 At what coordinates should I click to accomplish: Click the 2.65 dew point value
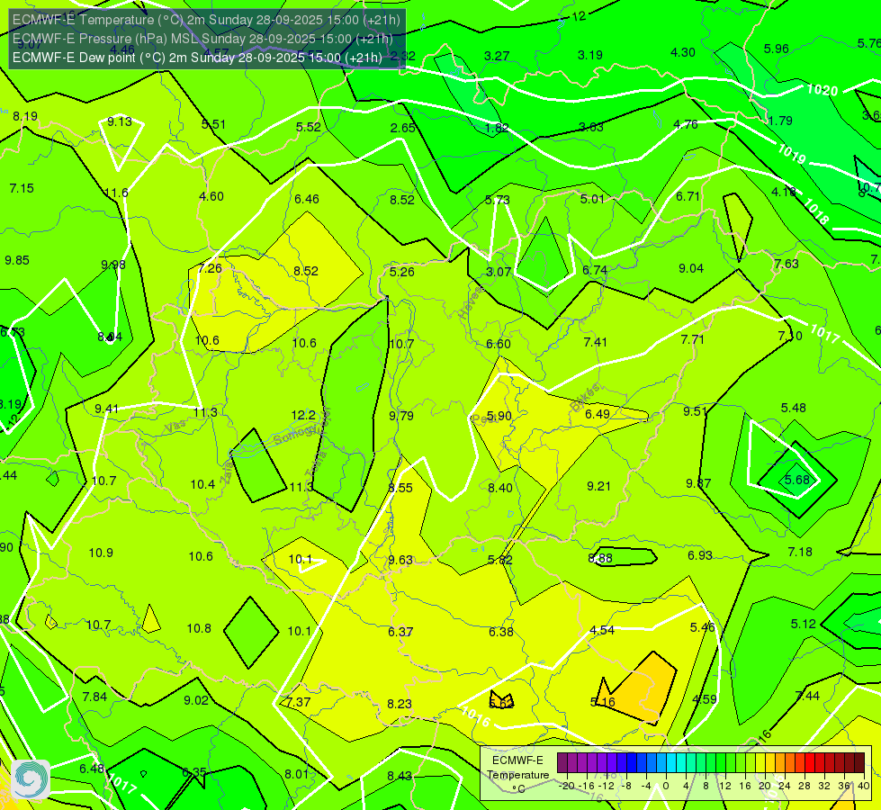(403, 128)
